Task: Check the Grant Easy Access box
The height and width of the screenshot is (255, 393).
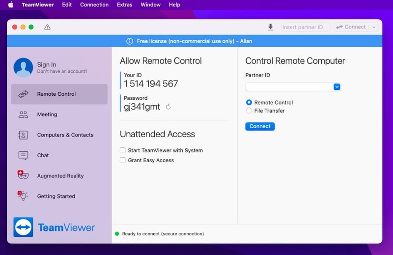Action: pos(122,160)
